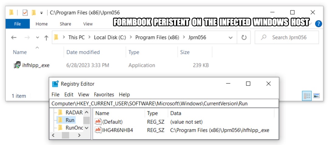The image size is (330, 145).
Task: Open the Share ribbon tab
Action: 65,24
